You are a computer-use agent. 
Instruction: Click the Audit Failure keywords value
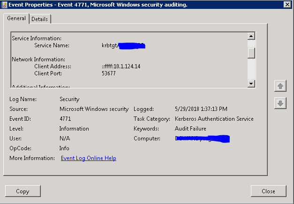click(190, 129)
